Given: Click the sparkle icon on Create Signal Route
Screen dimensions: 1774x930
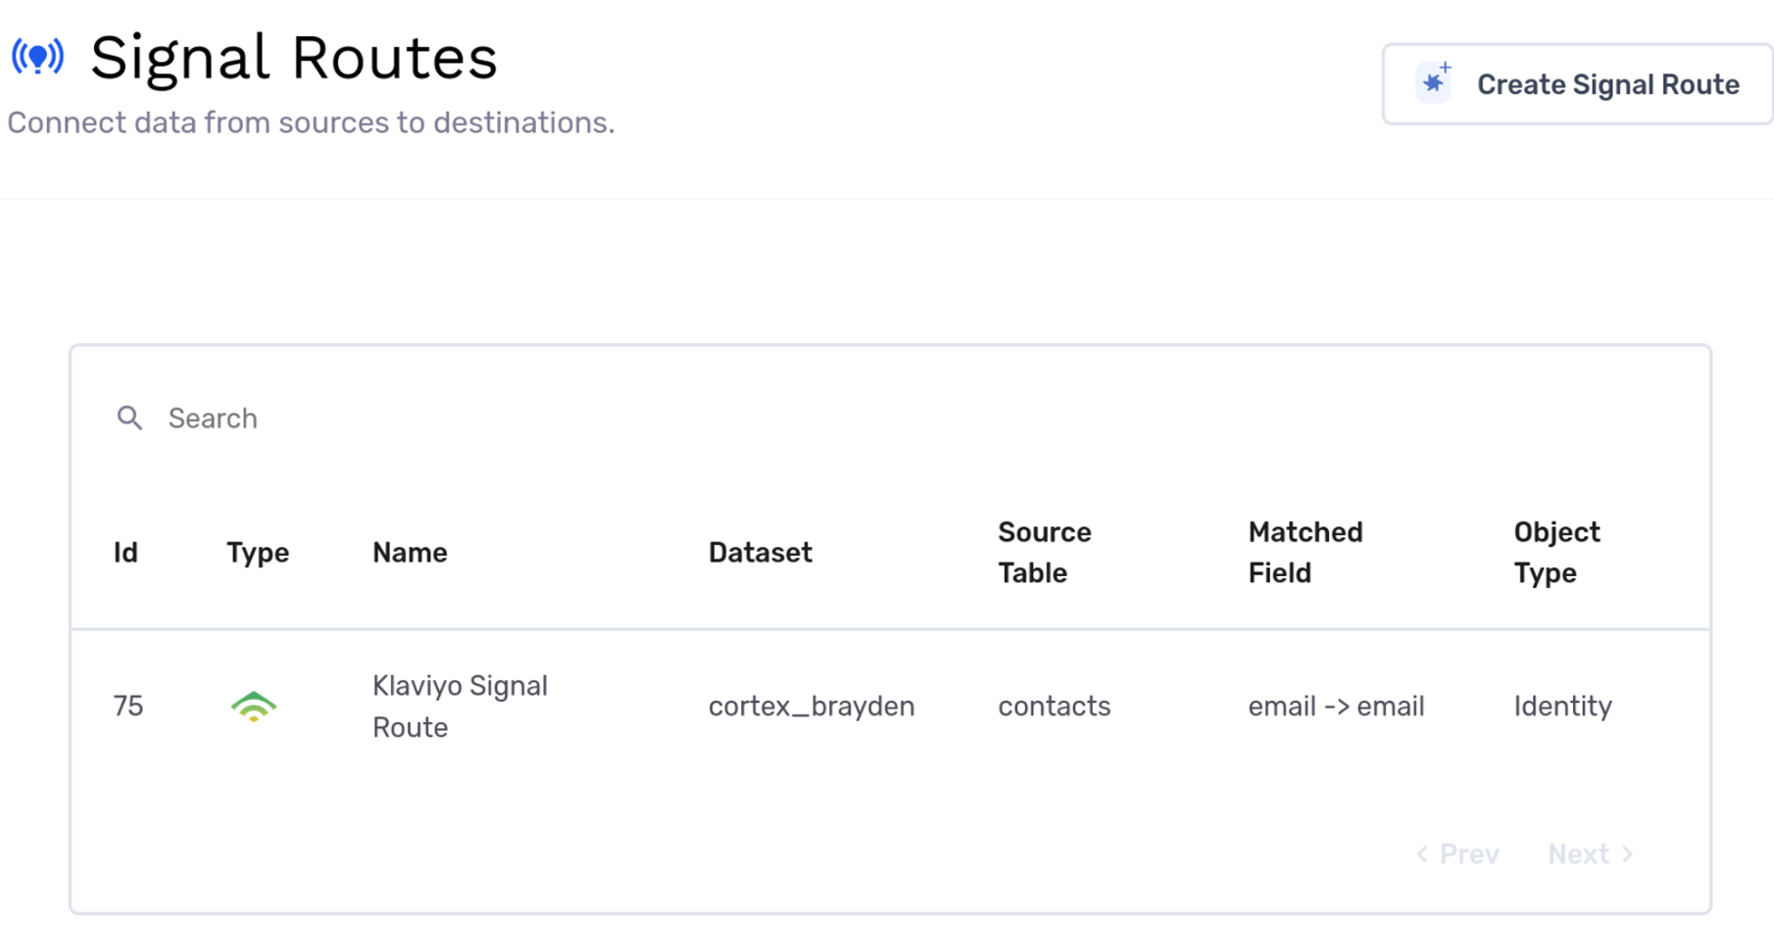Looking at the screenshot, I should click(1435, 82).
